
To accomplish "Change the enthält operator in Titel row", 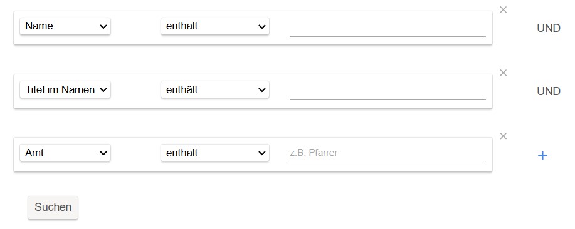I will pos(215,89).
